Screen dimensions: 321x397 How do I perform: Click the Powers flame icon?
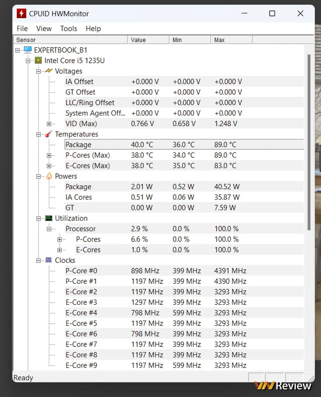[49, 176]
